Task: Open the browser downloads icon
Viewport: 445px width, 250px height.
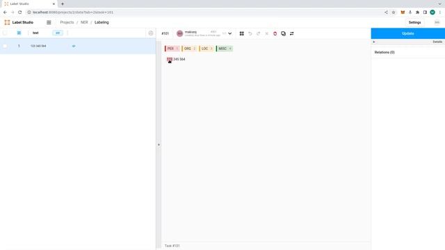Action: (x=410, y=12)
